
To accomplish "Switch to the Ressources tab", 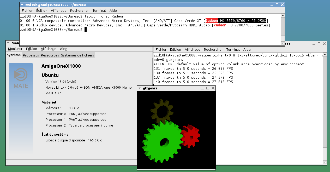I will (50, 55).
